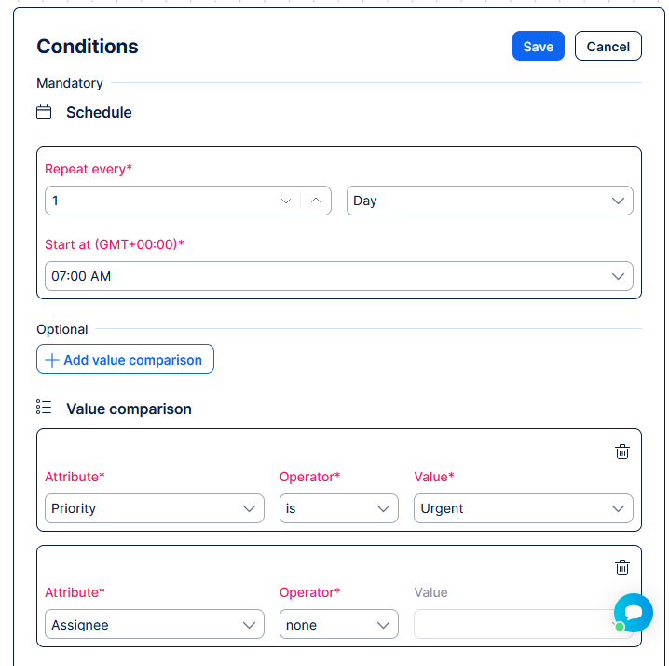
Task: Change the 'is' operator dropdown
Action: [338, 508]
